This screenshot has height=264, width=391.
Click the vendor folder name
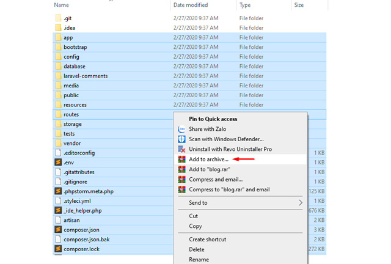(x=72, y=143)
